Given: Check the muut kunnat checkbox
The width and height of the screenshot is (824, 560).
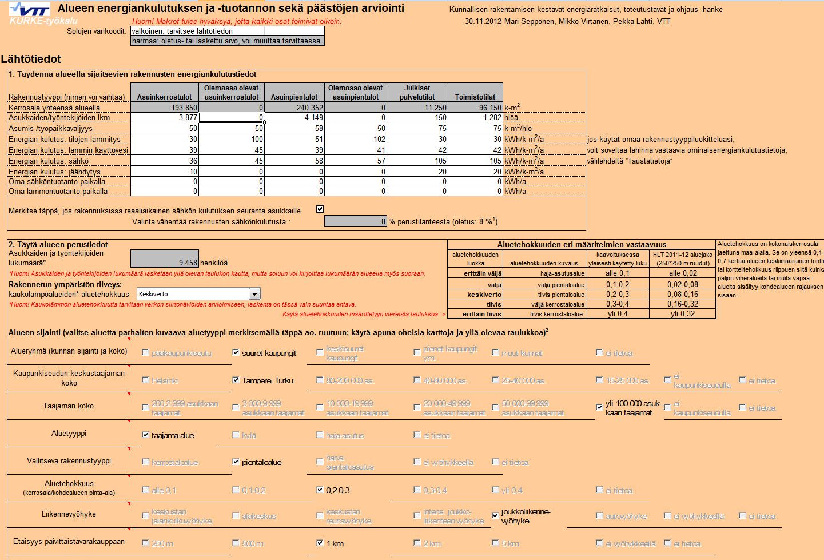Looking at the screenshot, I should 495,353.
